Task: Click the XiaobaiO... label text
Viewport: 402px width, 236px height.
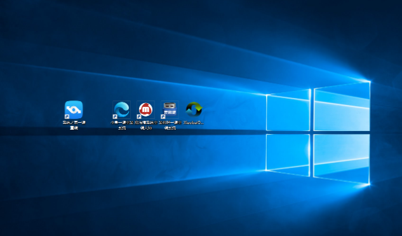Action: pyautogui.click(x=194, y=123)
